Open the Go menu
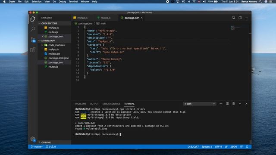 point(54,2)
